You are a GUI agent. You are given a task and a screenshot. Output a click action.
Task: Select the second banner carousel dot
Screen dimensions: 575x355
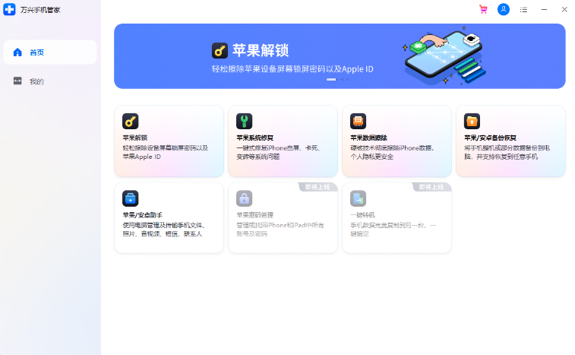[343, 79]
